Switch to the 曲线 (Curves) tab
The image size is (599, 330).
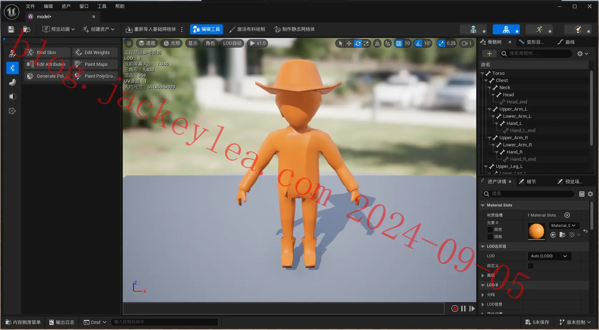pos(566,42)
